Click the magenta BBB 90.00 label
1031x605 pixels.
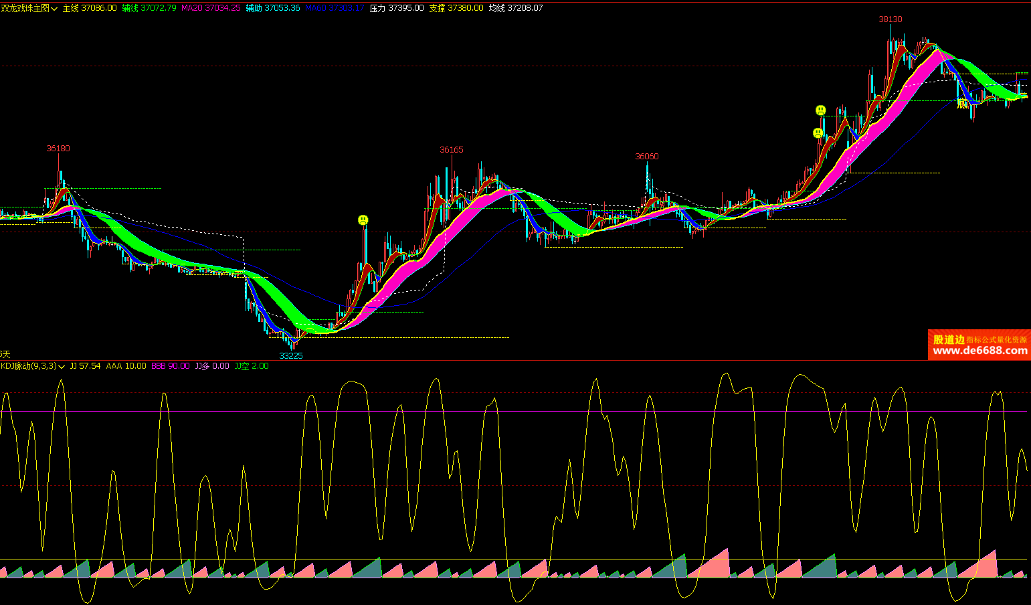pyautogui.click(x=170, y=366)
